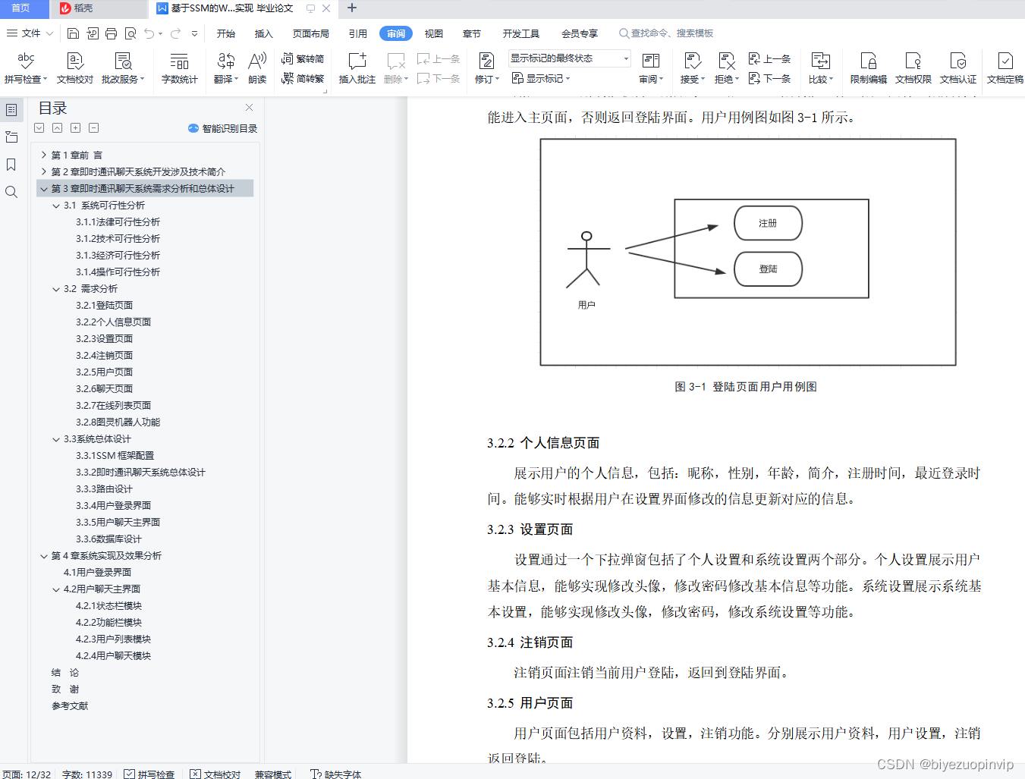Click the 简转繁 conversion button
This screenshot has width=1025, height=779.
coord(302,78)
